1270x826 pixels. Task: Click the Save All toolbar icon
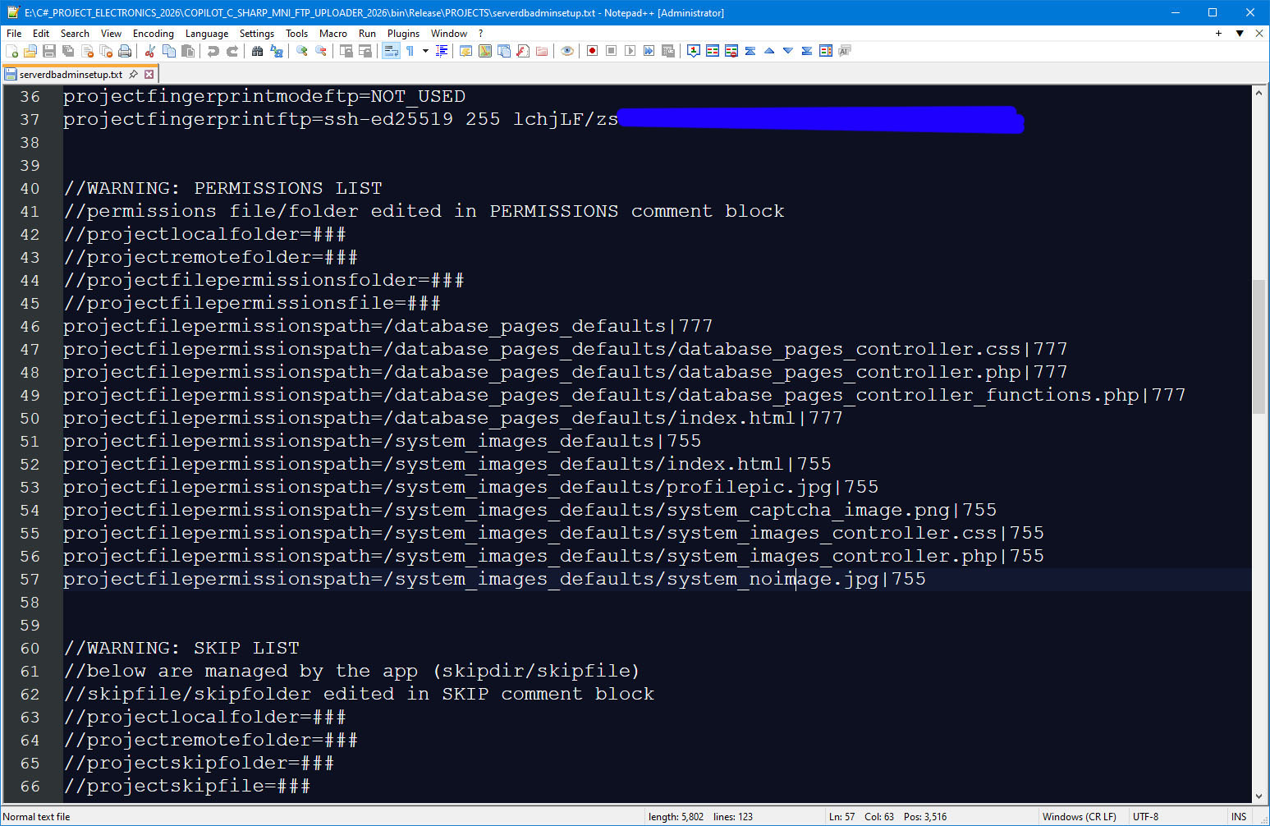(68, 51)
